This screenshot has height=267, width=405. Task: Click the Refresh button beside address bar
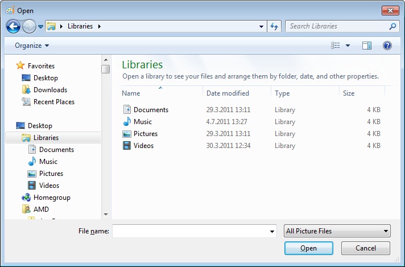(x=275, y=26)
